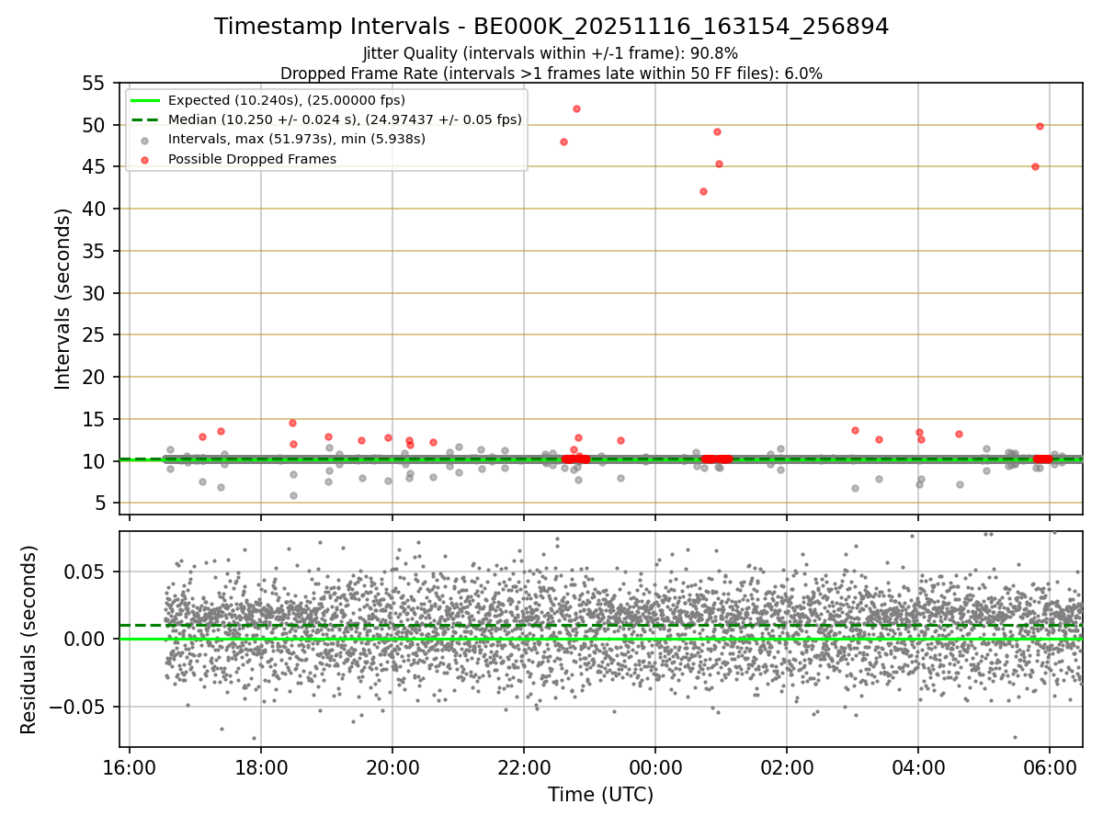Click the x-axis tick label '02:00'
The image size is (1103, 827).
pos(787,767)
